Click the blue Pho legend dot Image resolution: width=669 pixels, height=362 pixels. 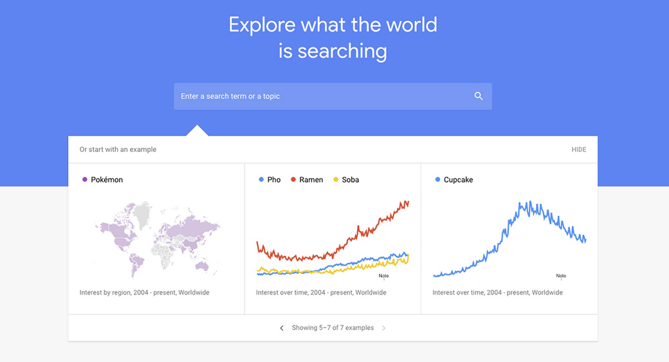[x=261, y=179]
